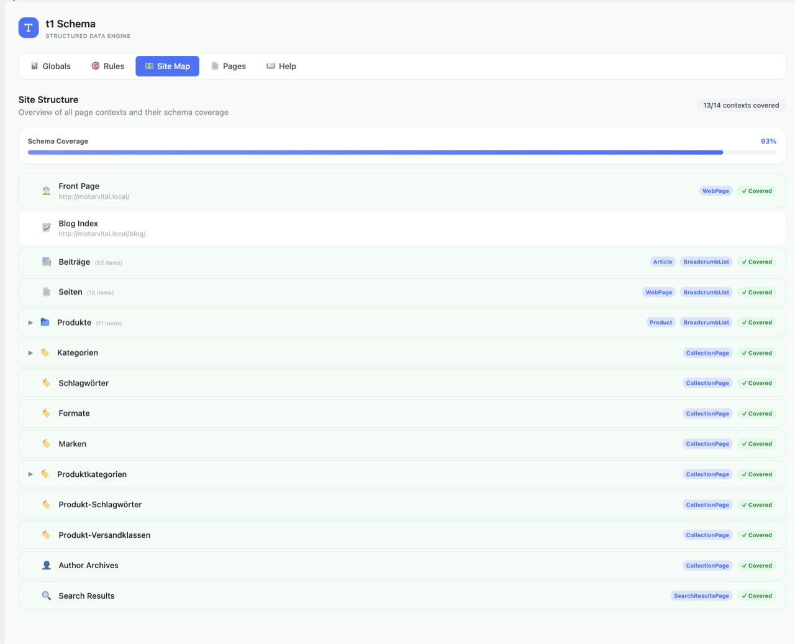Click the tag icon beside Produkt-Schlagwörter
This screenshot has width=795, height=644.
tap(47, 505)
